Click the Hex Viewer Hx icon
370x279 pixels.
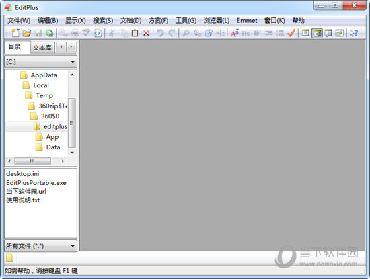pos(246,33)
